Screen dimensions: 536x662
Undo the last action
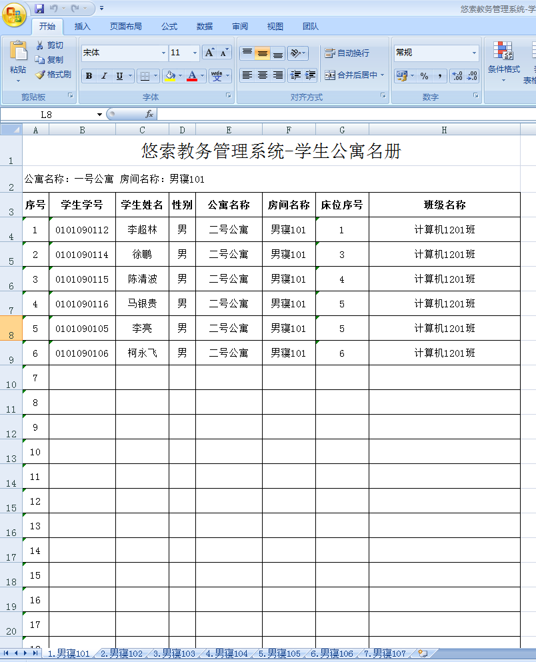[x=53, y=9]
